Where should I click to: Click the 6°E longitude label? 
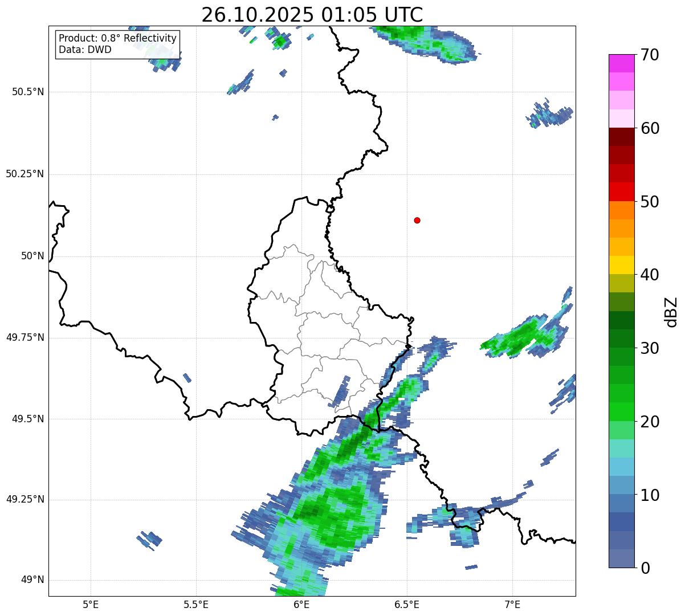point(301,604)
